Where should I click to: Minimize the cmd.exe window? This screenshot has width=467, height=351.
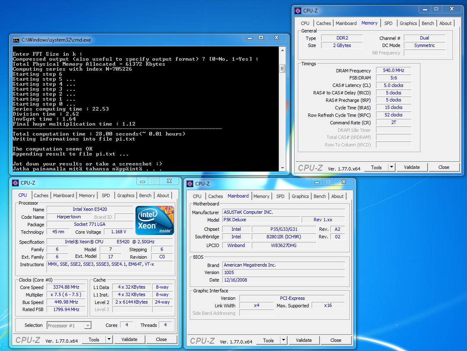coord(250,38)
